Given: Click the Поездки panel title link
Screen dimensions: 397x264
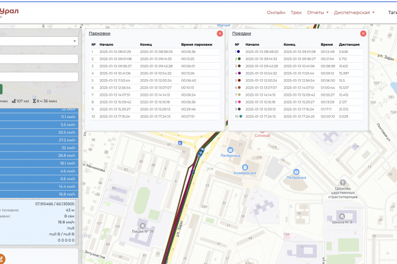Looking at the screenshot, I should click(x=242, y=34).
